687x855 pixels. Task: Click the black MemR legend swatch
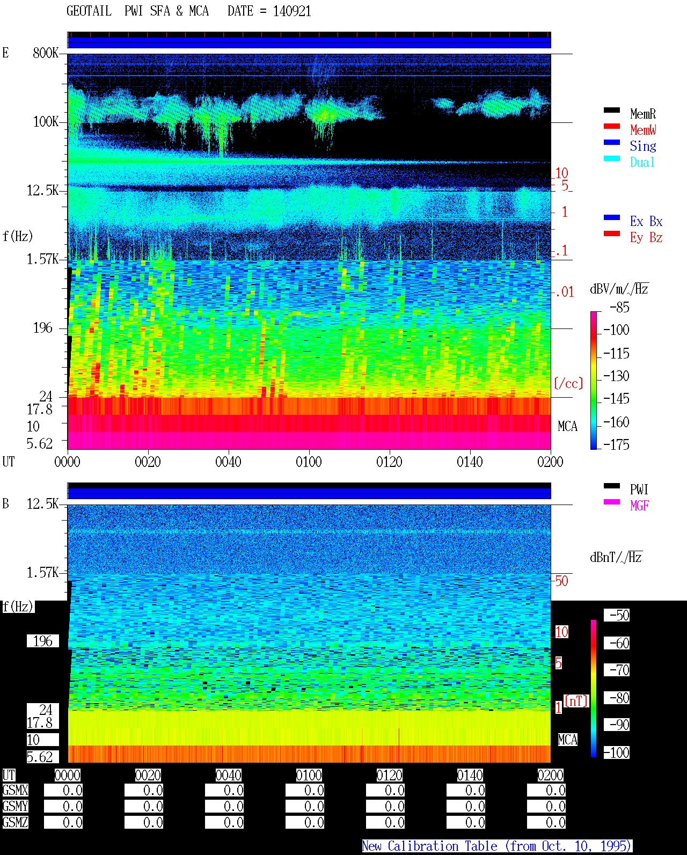[612, 110]
